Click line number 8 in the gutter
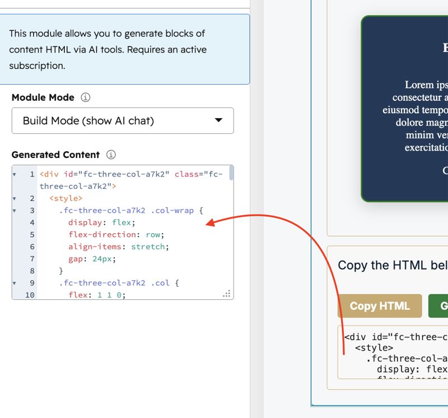 click(x=32, y=271)
